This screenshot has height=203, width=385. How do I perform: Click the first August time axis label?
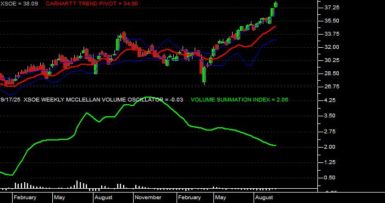tap(103, 198)
